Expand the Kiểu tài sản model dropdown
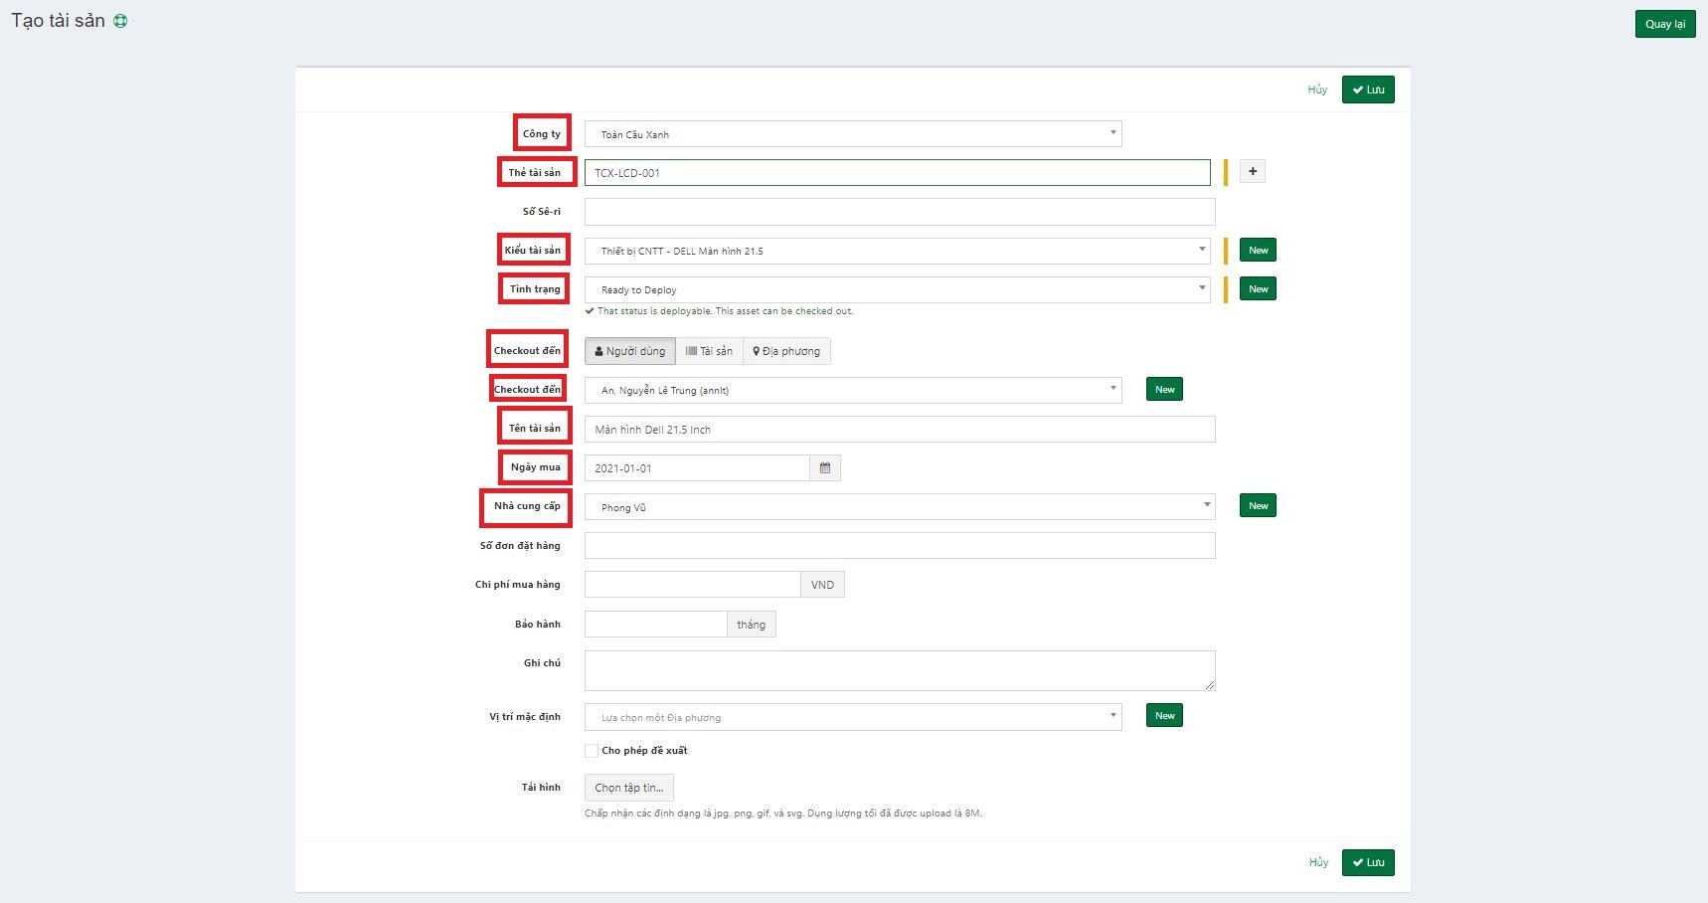 (896, 251)
